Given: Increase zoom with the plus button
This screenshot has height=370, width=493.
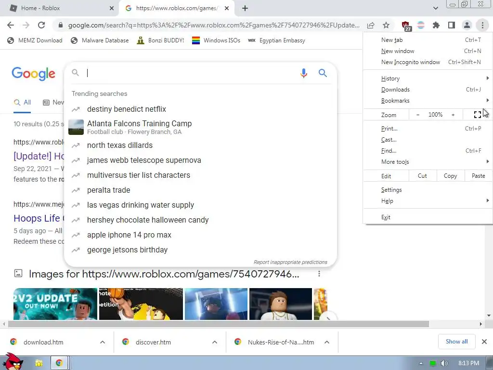Looking at the screenshot, I should [453, 115].
